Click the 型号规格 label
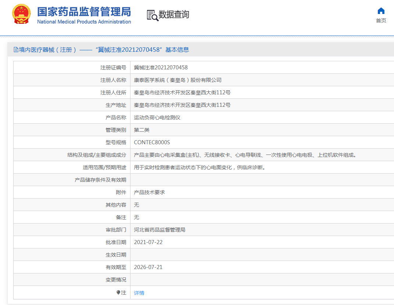The width and height of the screenshot is (394, 305). coord(115,142)
